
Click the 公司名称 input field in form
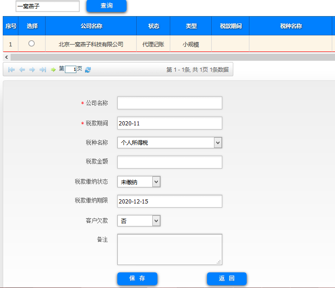coord(170,103)
